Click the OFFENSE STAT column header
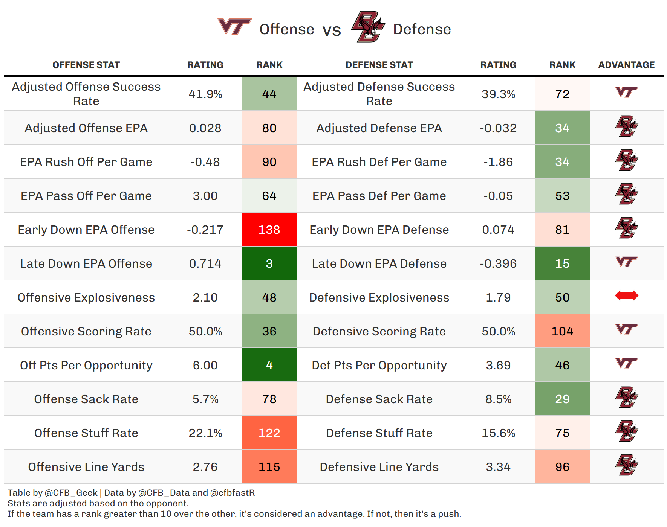The image size is (667, 527). click(86, 65)
